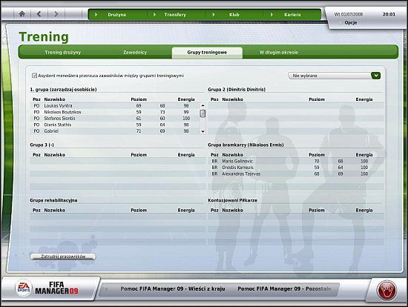The image size is (408, 307).
Task: Switch to W długim okresie tab
Action: [279, 53]
